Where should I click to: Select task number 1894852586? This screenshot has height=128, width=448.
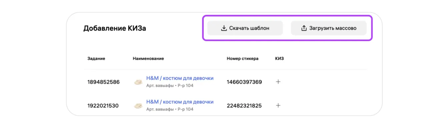click(x=103, y=82)
